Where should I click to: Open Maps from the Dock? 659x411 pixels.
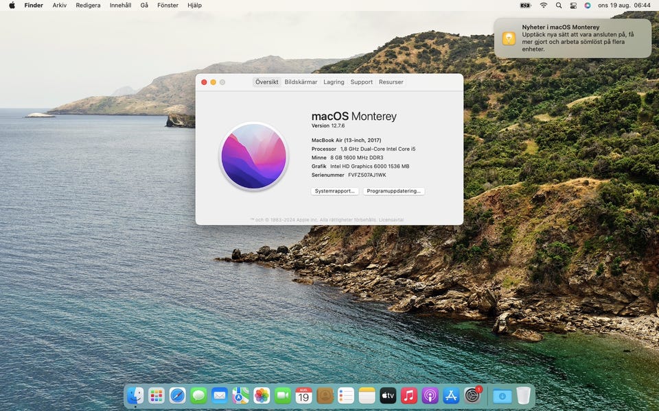[x=240, y=395]
